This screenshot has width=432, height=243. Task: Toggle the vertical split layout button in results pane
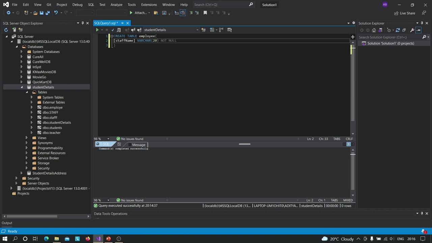point(344,144)
